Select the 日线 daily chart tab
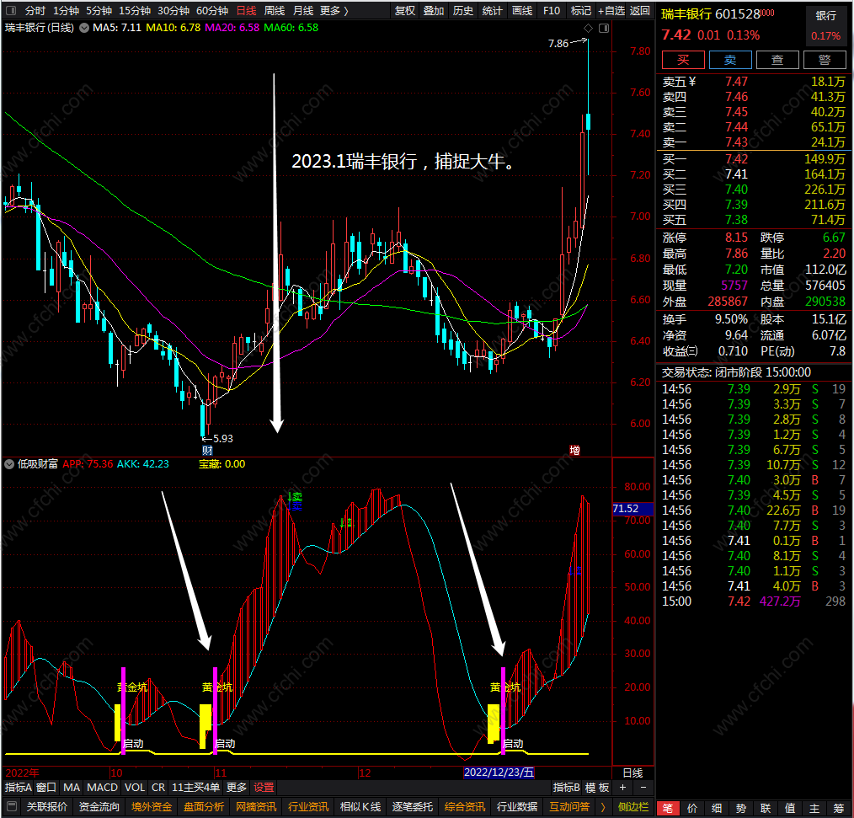 [x=246, y=10]
